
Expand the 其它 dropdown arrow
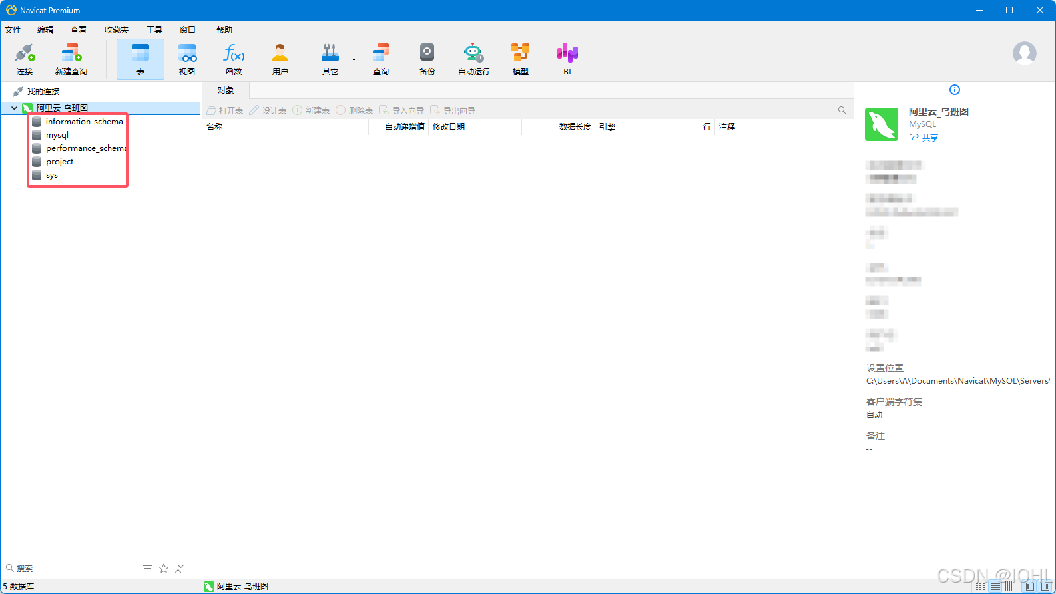[354, 59]
